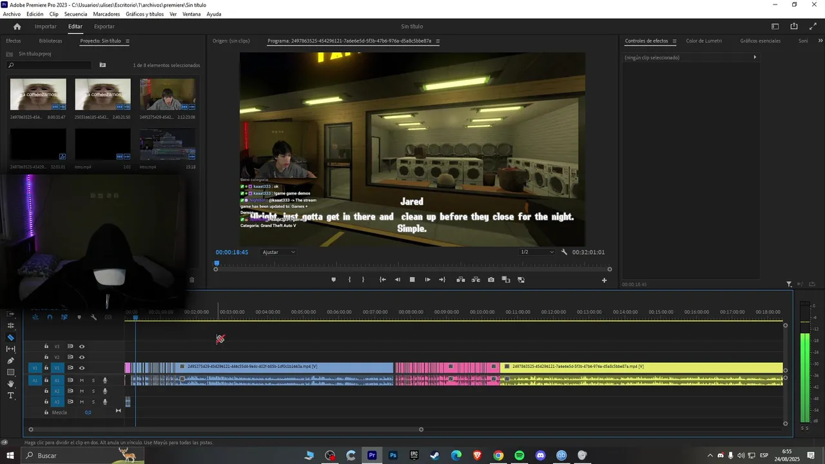Select the Ripple Edit tool

pyautogui.click(x=11, y=325)
